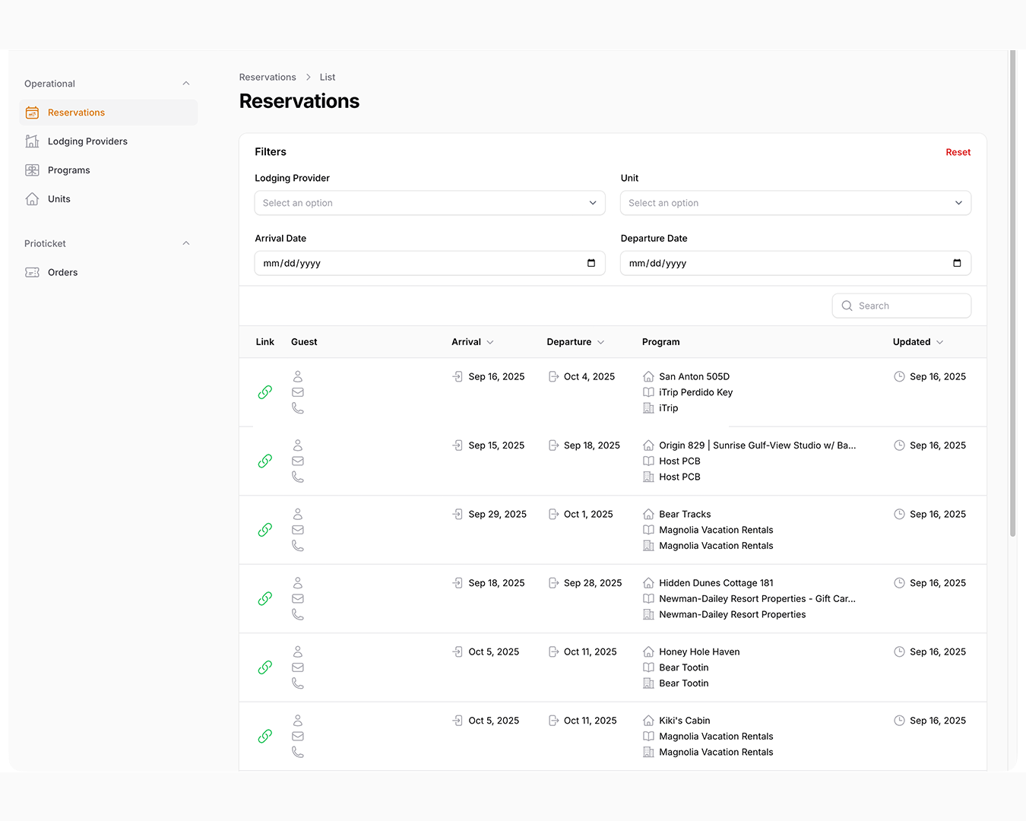Viewport: 1026px width, 821px height.
Task: Click the guest phone icon in Bear Tracks row
Action: [298, 546]
